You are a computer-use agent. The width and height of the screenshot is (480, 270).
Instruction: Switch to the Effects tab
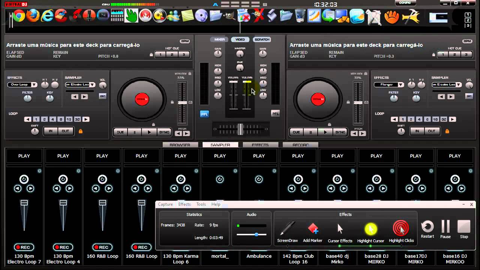pos(260,145)
